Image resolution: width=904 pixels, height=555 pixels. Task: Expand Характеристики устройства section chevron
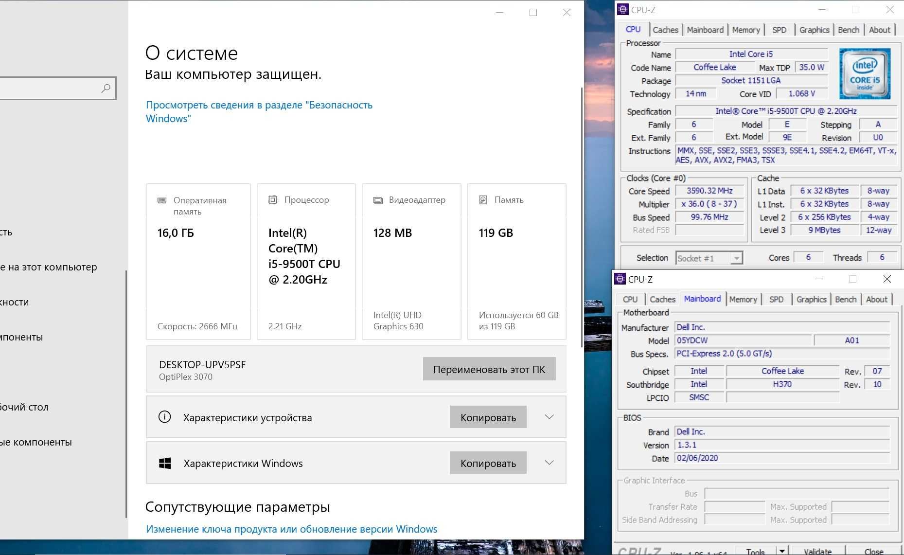(549, 417)
